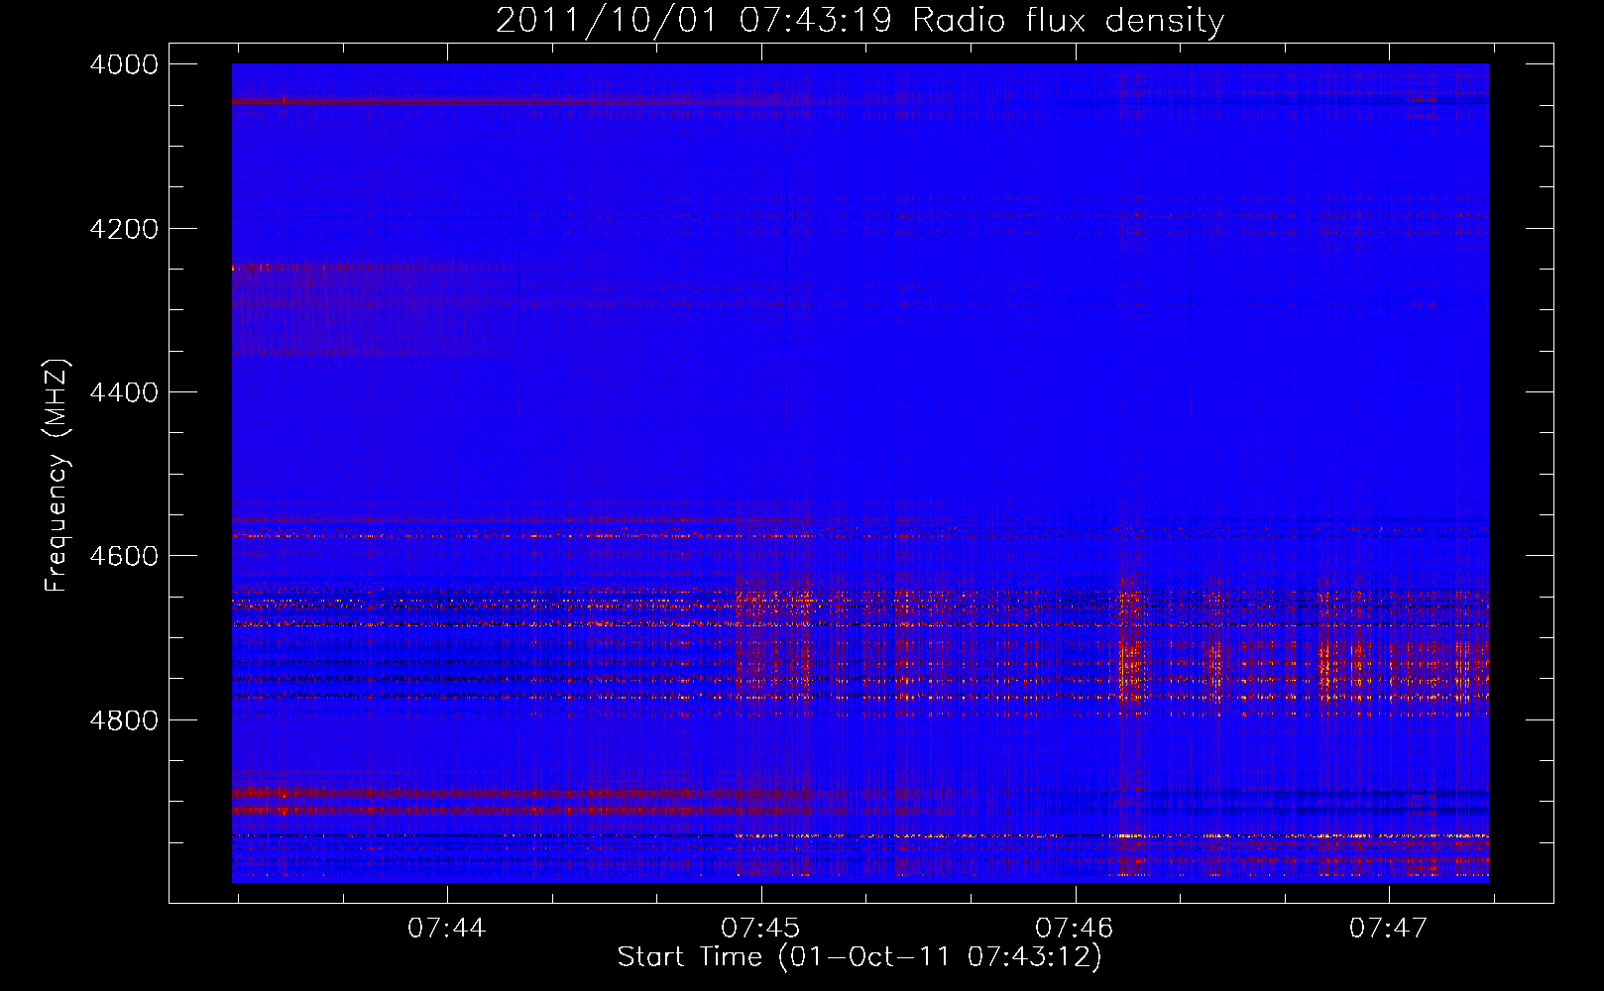
Task: Click the 07:44 time tick label
Action: [447, 928]
